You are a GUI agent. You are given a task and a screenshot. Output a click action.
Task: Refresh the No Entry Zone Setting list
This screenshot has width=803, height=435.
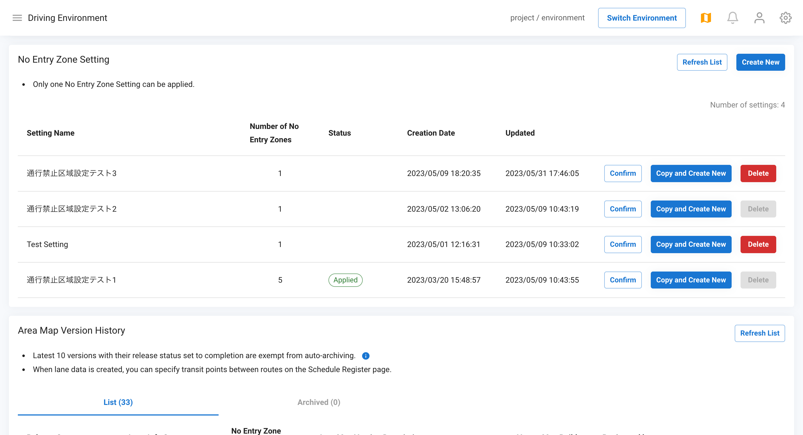(702, 62)
